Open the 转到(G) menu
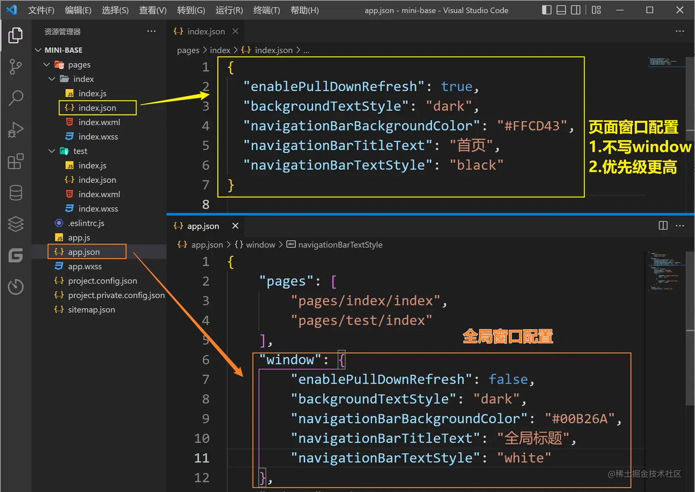 pyautogui.click(x=191, y=10)
